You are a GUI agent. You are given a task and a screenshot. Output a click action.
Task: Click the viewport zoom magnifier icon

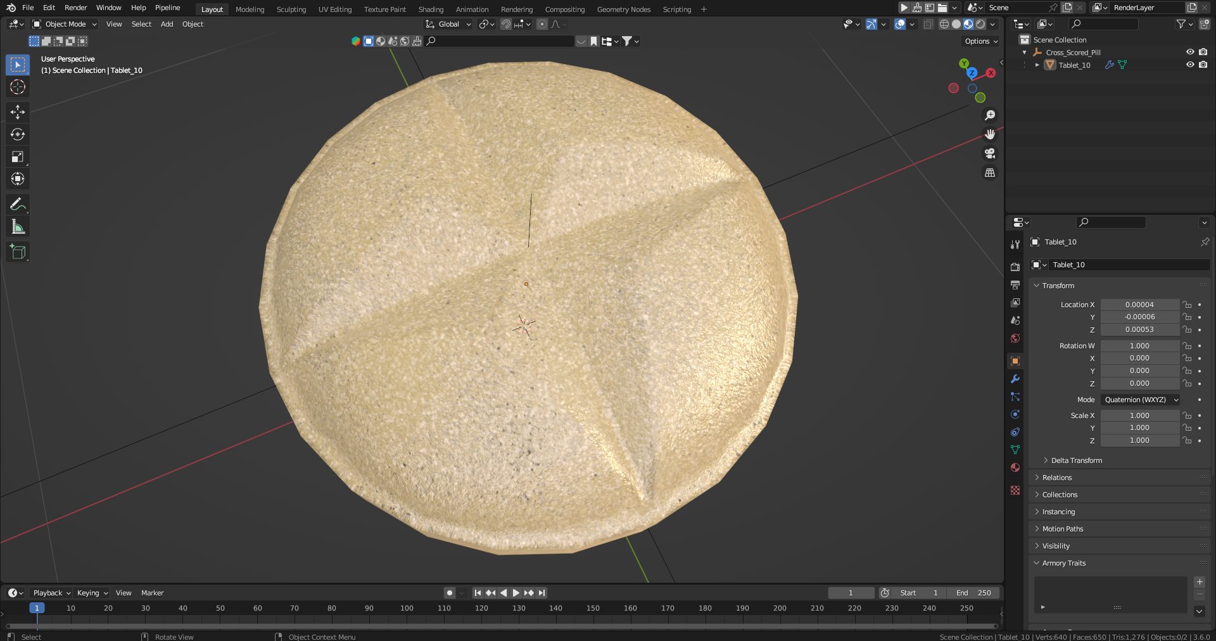click(990, 115)
